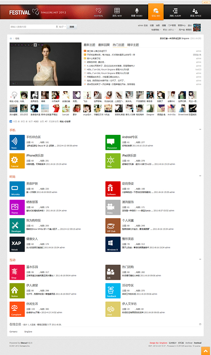Open the 设置 settings link
The height and width of the screenshot is (355, 211).
(152, 25)
